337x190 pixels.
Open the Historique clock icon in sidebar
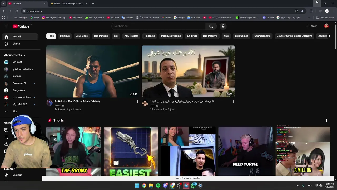[6, 130]
